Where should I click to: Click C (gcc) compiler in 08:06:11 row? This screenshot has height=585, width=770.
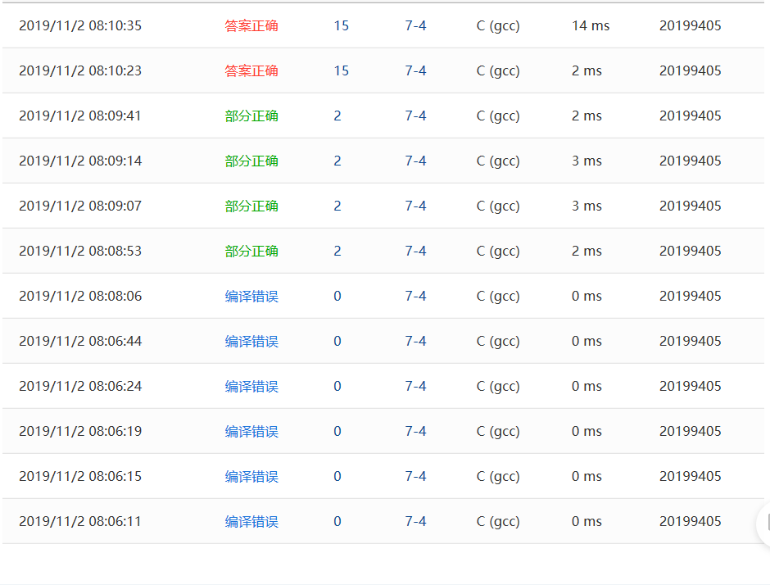coord(498,522)
